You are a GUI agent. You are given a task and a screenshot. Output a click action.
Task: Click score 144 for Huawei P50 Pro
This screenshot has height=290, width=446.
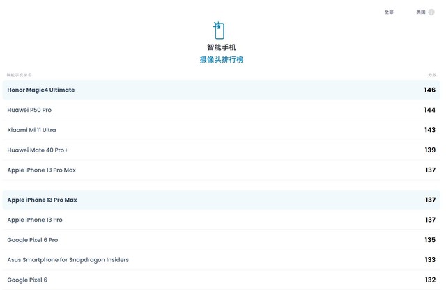coord(429,110)
